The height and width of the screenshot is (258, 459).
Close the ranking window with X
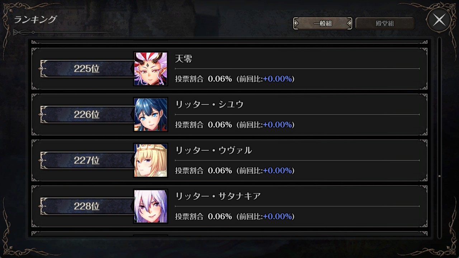tap(439, 20)
